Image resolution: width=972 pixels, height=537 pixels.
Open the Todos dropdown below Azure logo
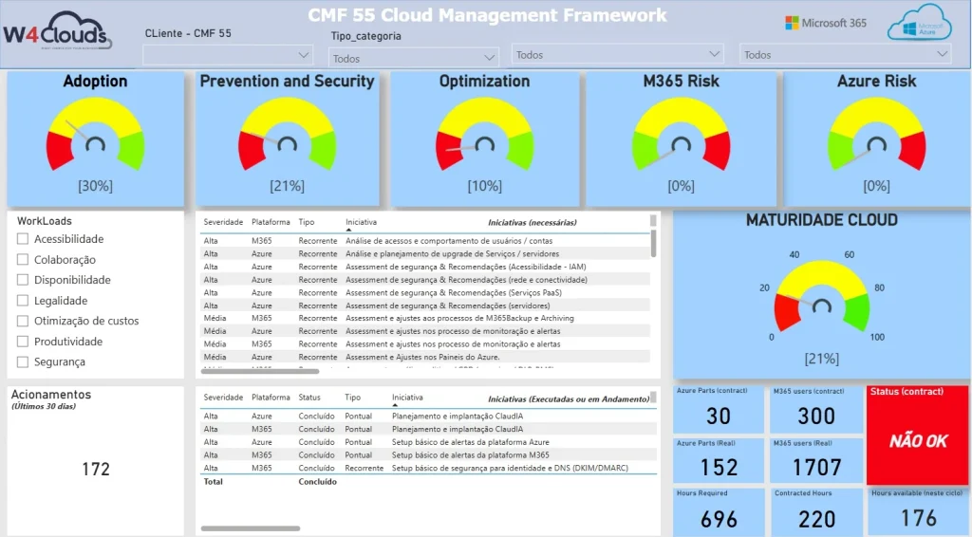(846, 55)
